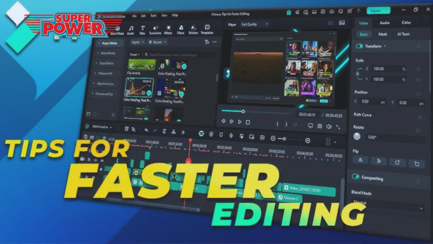Toggle the Compositing keyframe diamond
Screen dimensions: 433x244
click(x=418, y=182)
